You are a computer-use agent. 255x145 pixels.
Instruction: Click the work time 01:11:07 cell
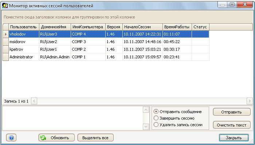[177, 34]
